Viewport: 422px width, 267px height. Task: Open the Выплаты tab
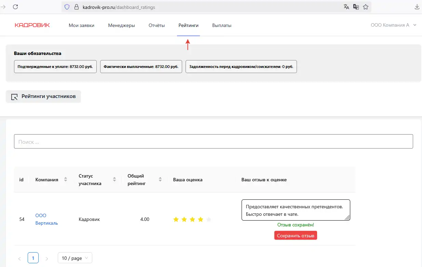point(222,25)
